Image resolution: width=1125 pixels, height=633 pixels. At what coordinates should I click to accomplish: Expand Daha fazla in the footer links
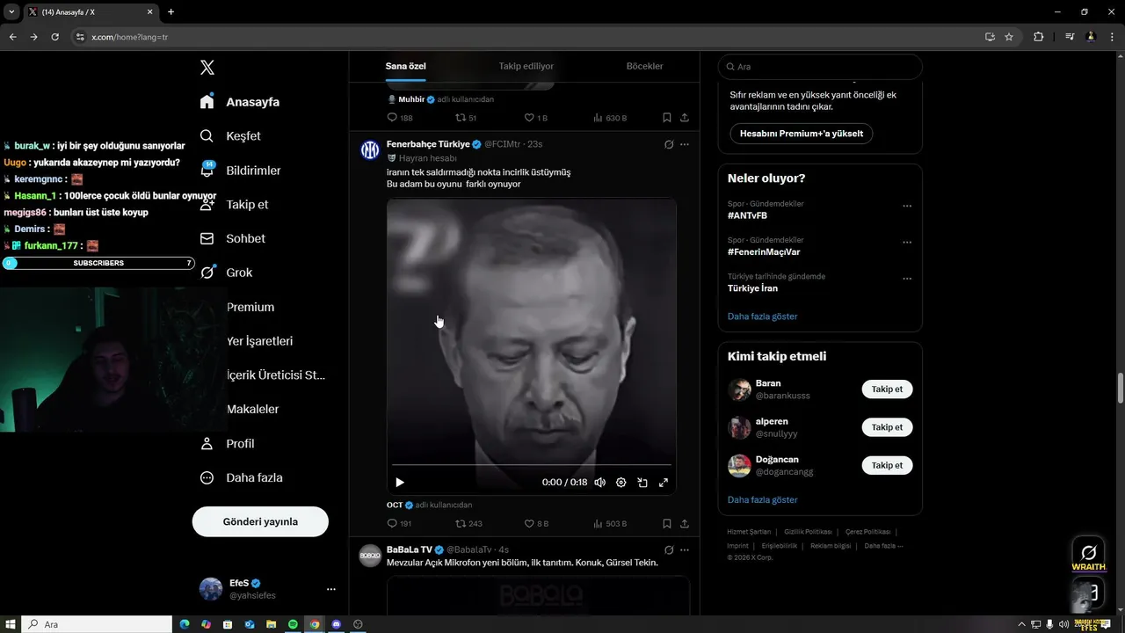coord(883,546)
